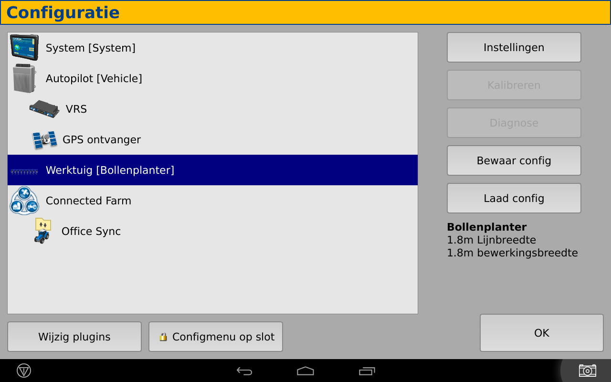Tap the Trimble logo in the navigation bar

pos(24,371)
